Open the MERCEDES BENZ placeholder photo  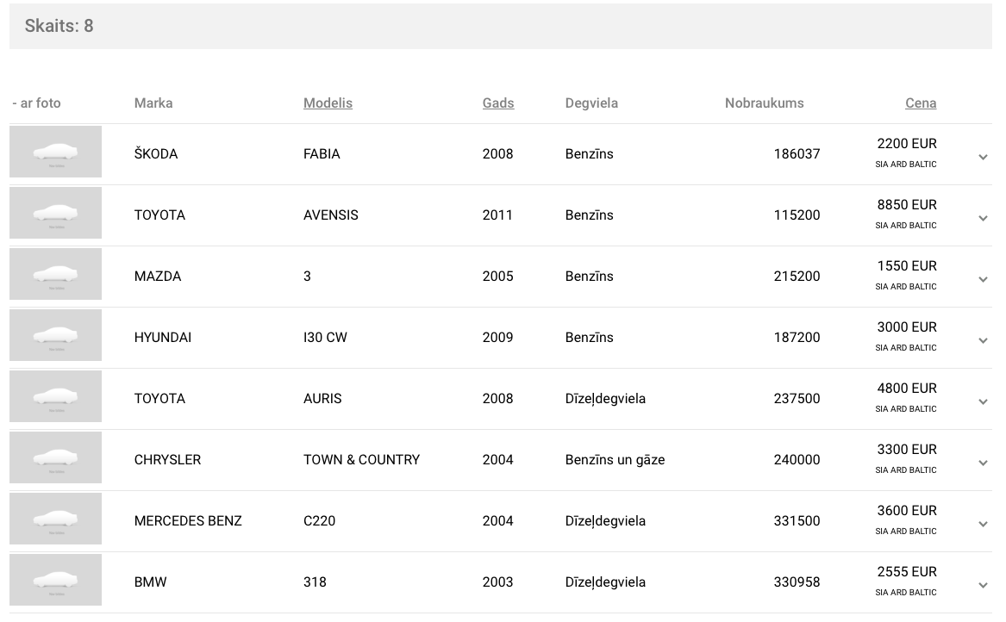pos(55,519)
